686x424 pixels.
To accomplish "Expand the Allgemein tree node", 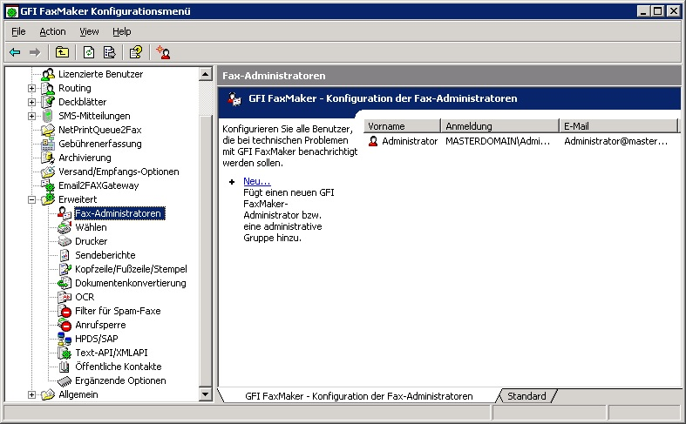I will click(31, 394).
